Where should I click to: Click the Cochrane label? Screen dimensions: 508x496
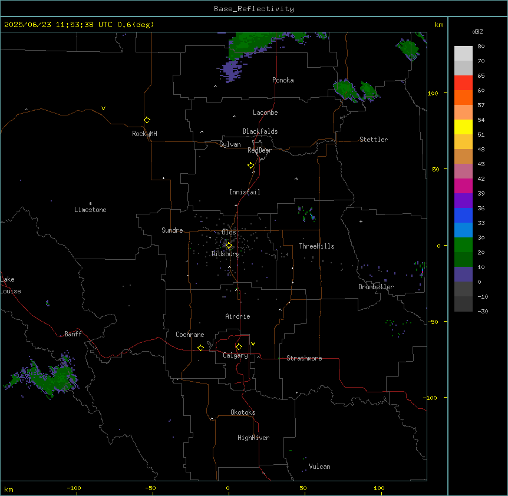click(190, 335)
